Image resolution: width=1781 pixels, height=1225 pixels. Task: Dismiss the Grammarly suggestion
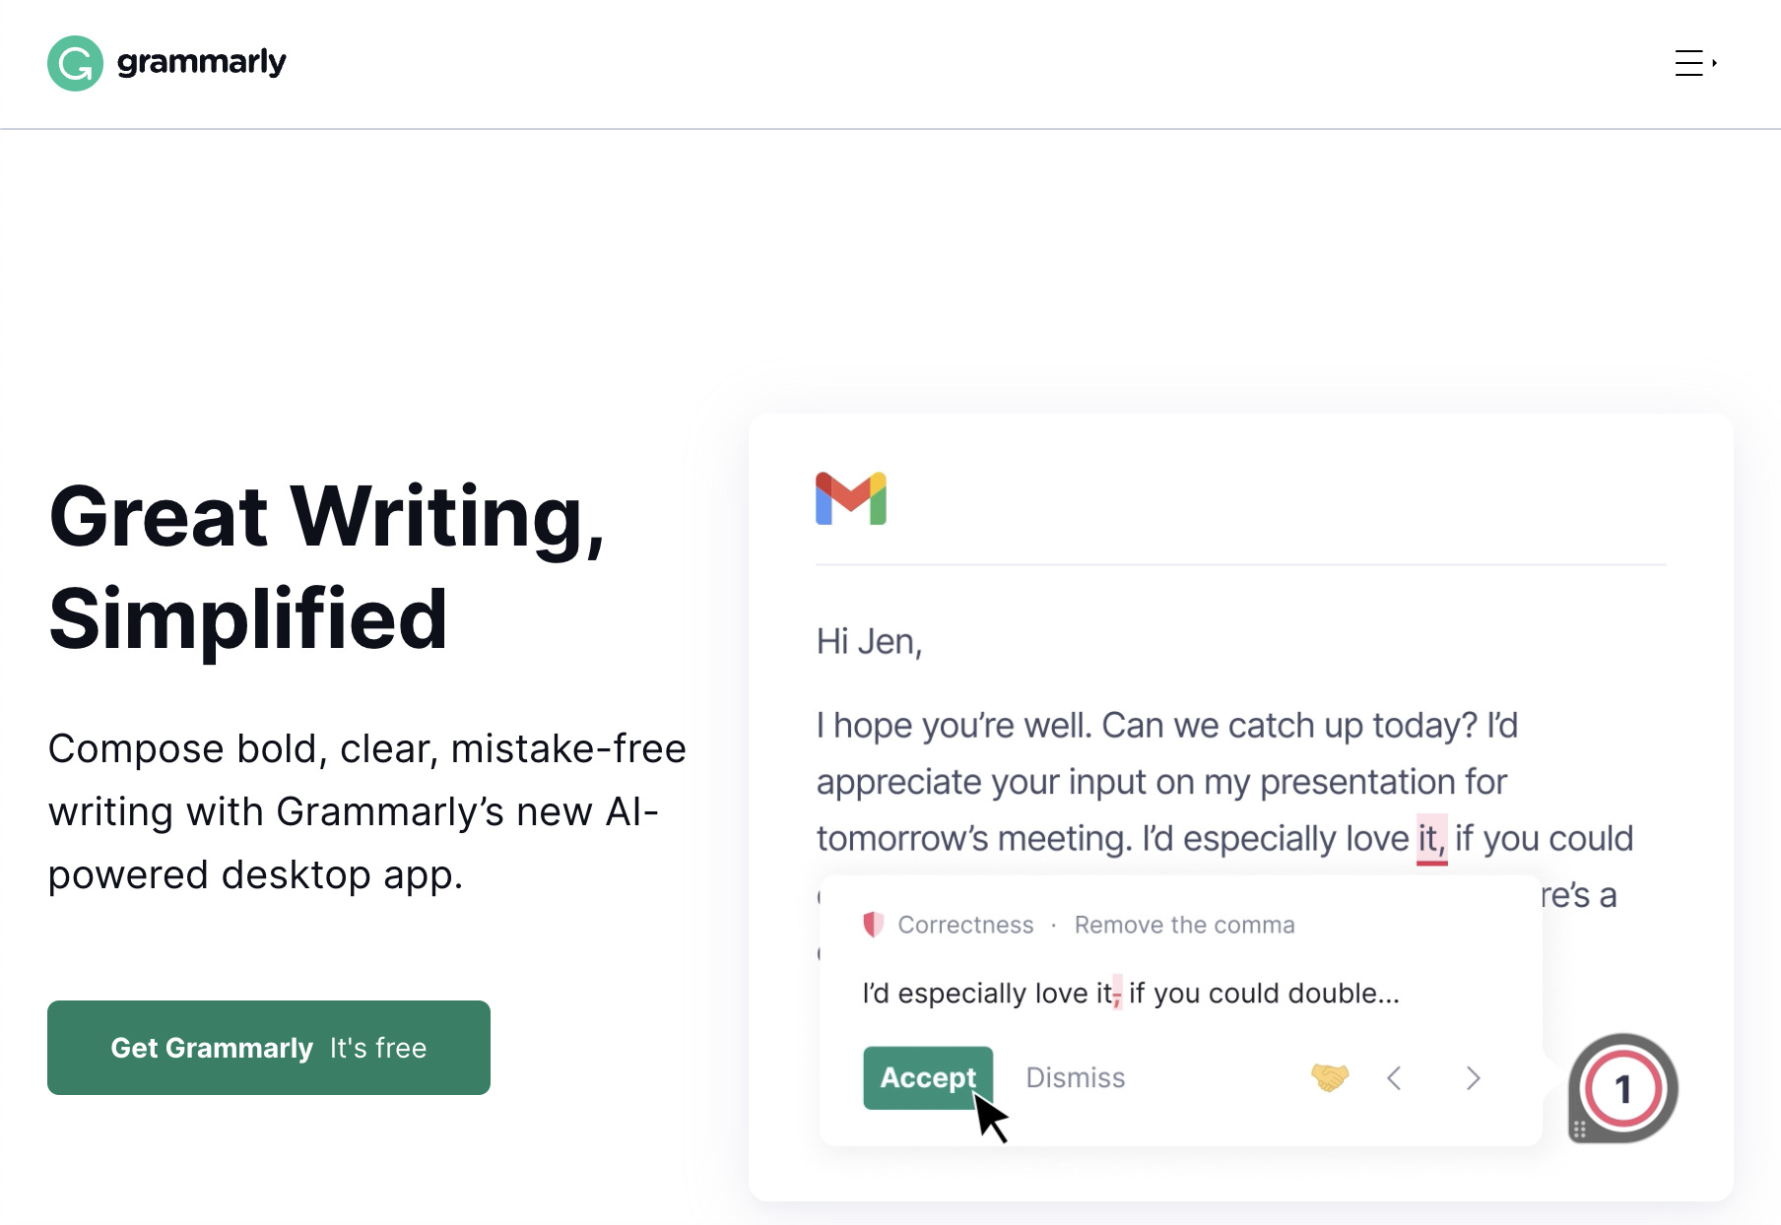pyautogui.click(x=1075, y=1077)
